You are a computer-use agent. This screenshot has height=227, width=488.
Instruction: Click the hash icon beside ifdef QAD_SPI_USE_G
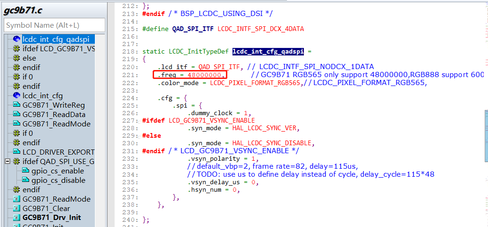16,161
